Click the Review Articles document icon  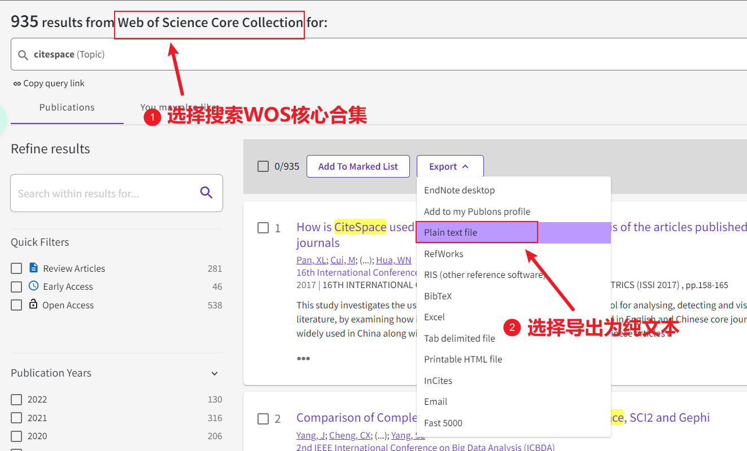[x=33, y=268]
